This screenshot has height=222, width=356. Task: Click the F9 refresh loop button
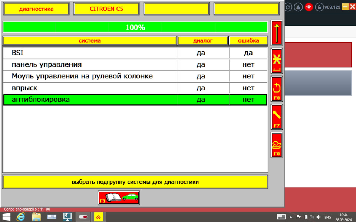point(277,89)
